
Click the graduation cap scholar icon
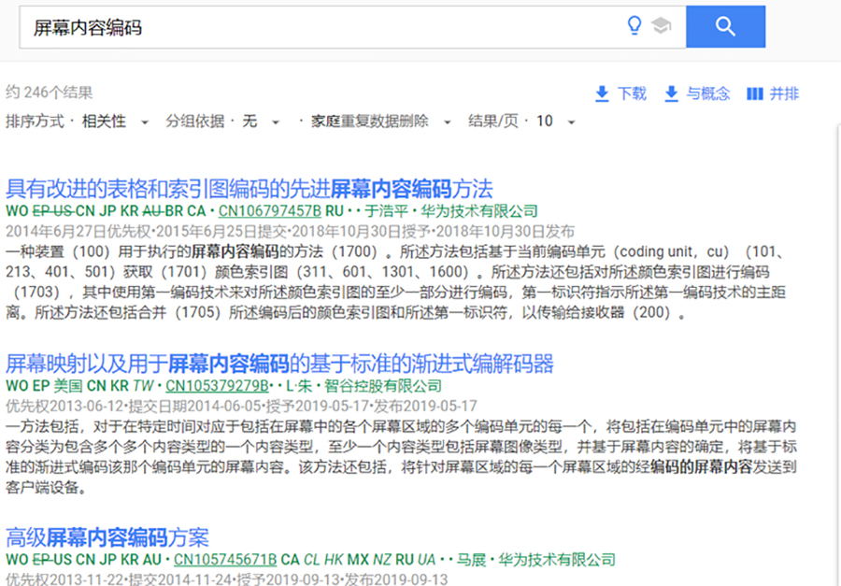point(662,27)
